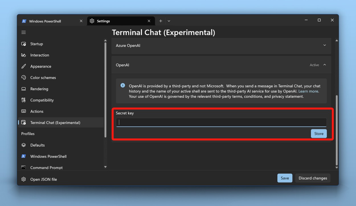Click the Windows PowerShell profile icon
Viewport: 356px width, 206px height.
pos(24,156)
